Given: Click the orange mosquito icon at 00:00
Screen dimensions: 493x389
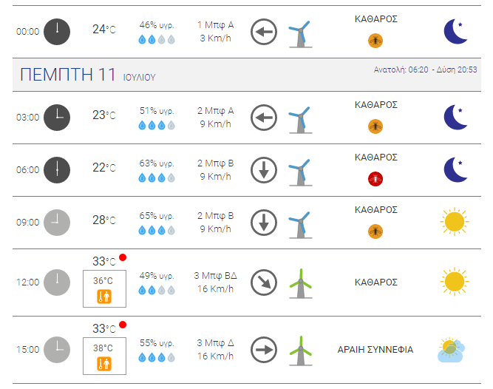Looking at the screenshot, I should pyautogui.click(x=375, y=41).
